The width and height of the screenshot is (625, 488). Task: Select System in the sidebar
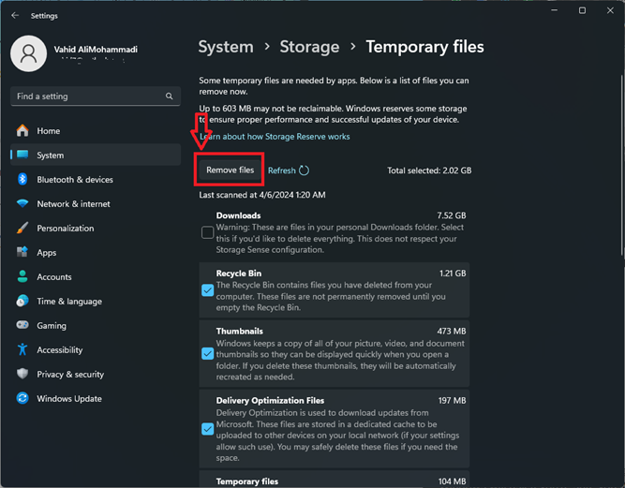coord(96,155)
